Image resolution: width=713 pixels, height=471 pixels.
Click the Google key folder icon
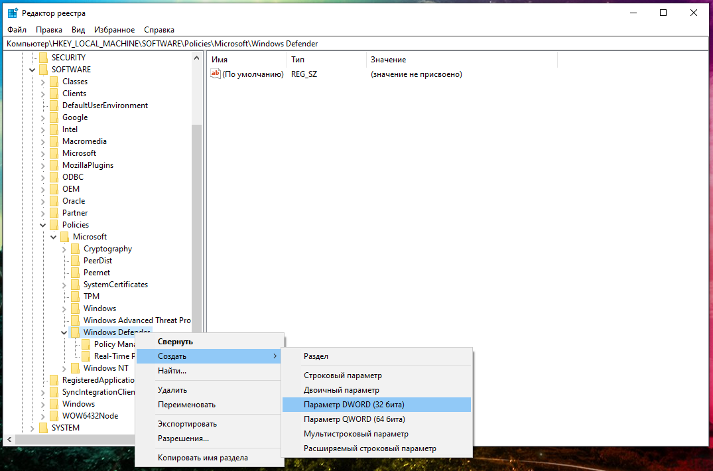[x=54, y=117]
